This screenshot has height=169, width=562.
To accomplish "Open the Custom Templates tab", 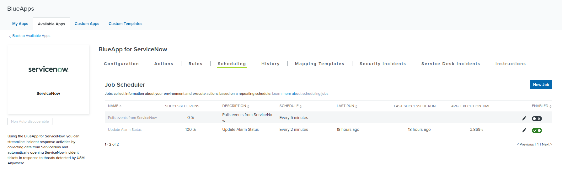I will (126, 24).
